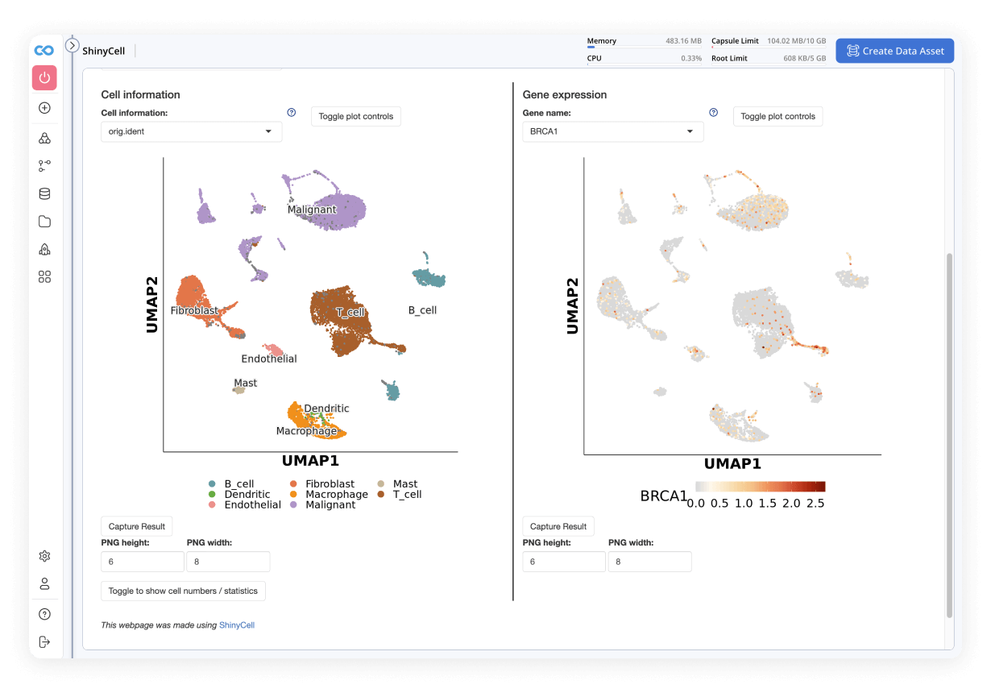Click Capture Result under Gene expression
991x693 pixels.
(558, 526)
